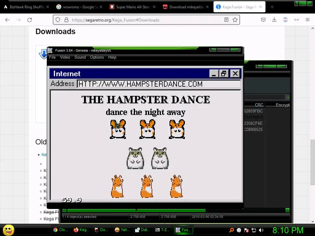
Task: Click the emulated Internet window close button
Action: pyautogui.click(x=235, y=74)
